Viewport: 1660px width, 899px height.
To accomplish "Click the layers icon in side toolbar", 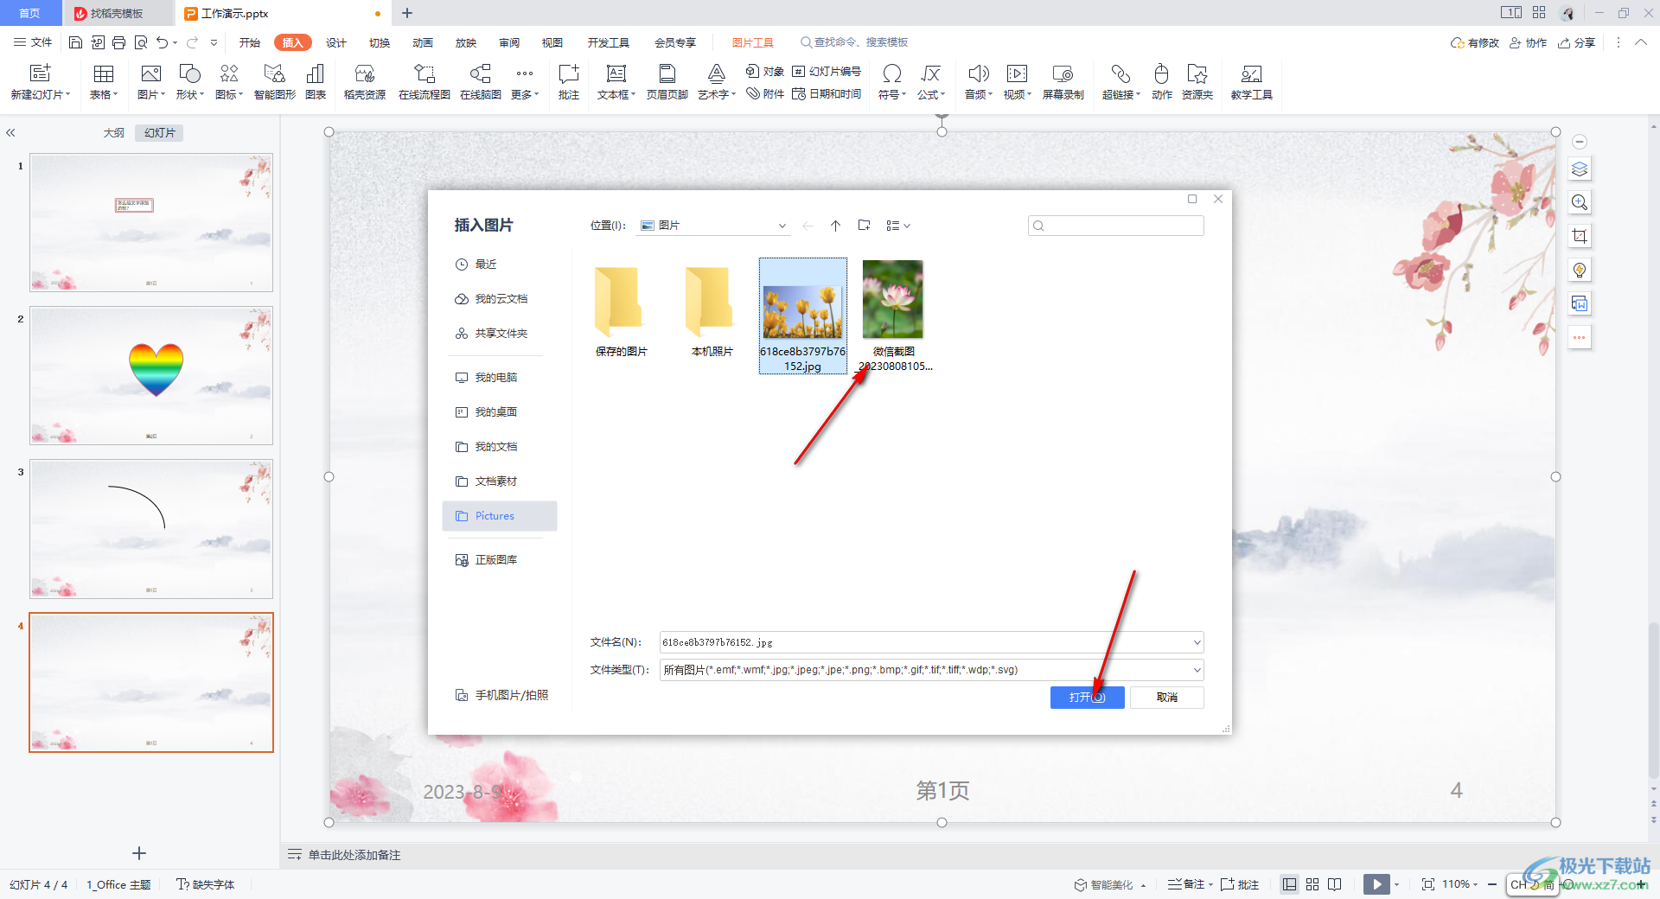I will point(1580,169).
